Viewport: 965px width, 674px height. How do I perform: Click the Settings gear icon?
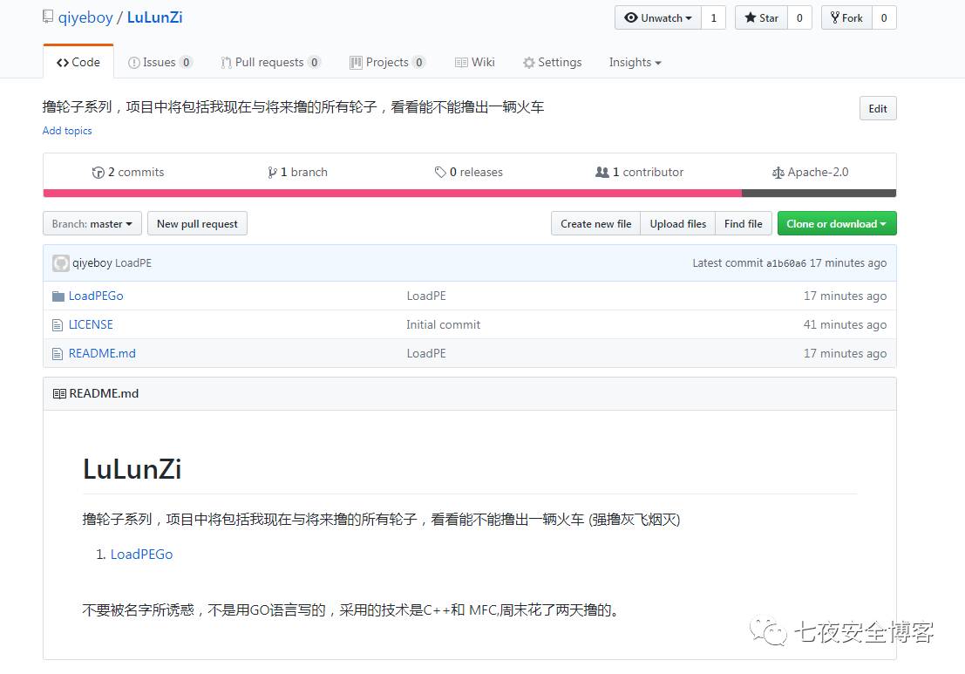(528, 63)
